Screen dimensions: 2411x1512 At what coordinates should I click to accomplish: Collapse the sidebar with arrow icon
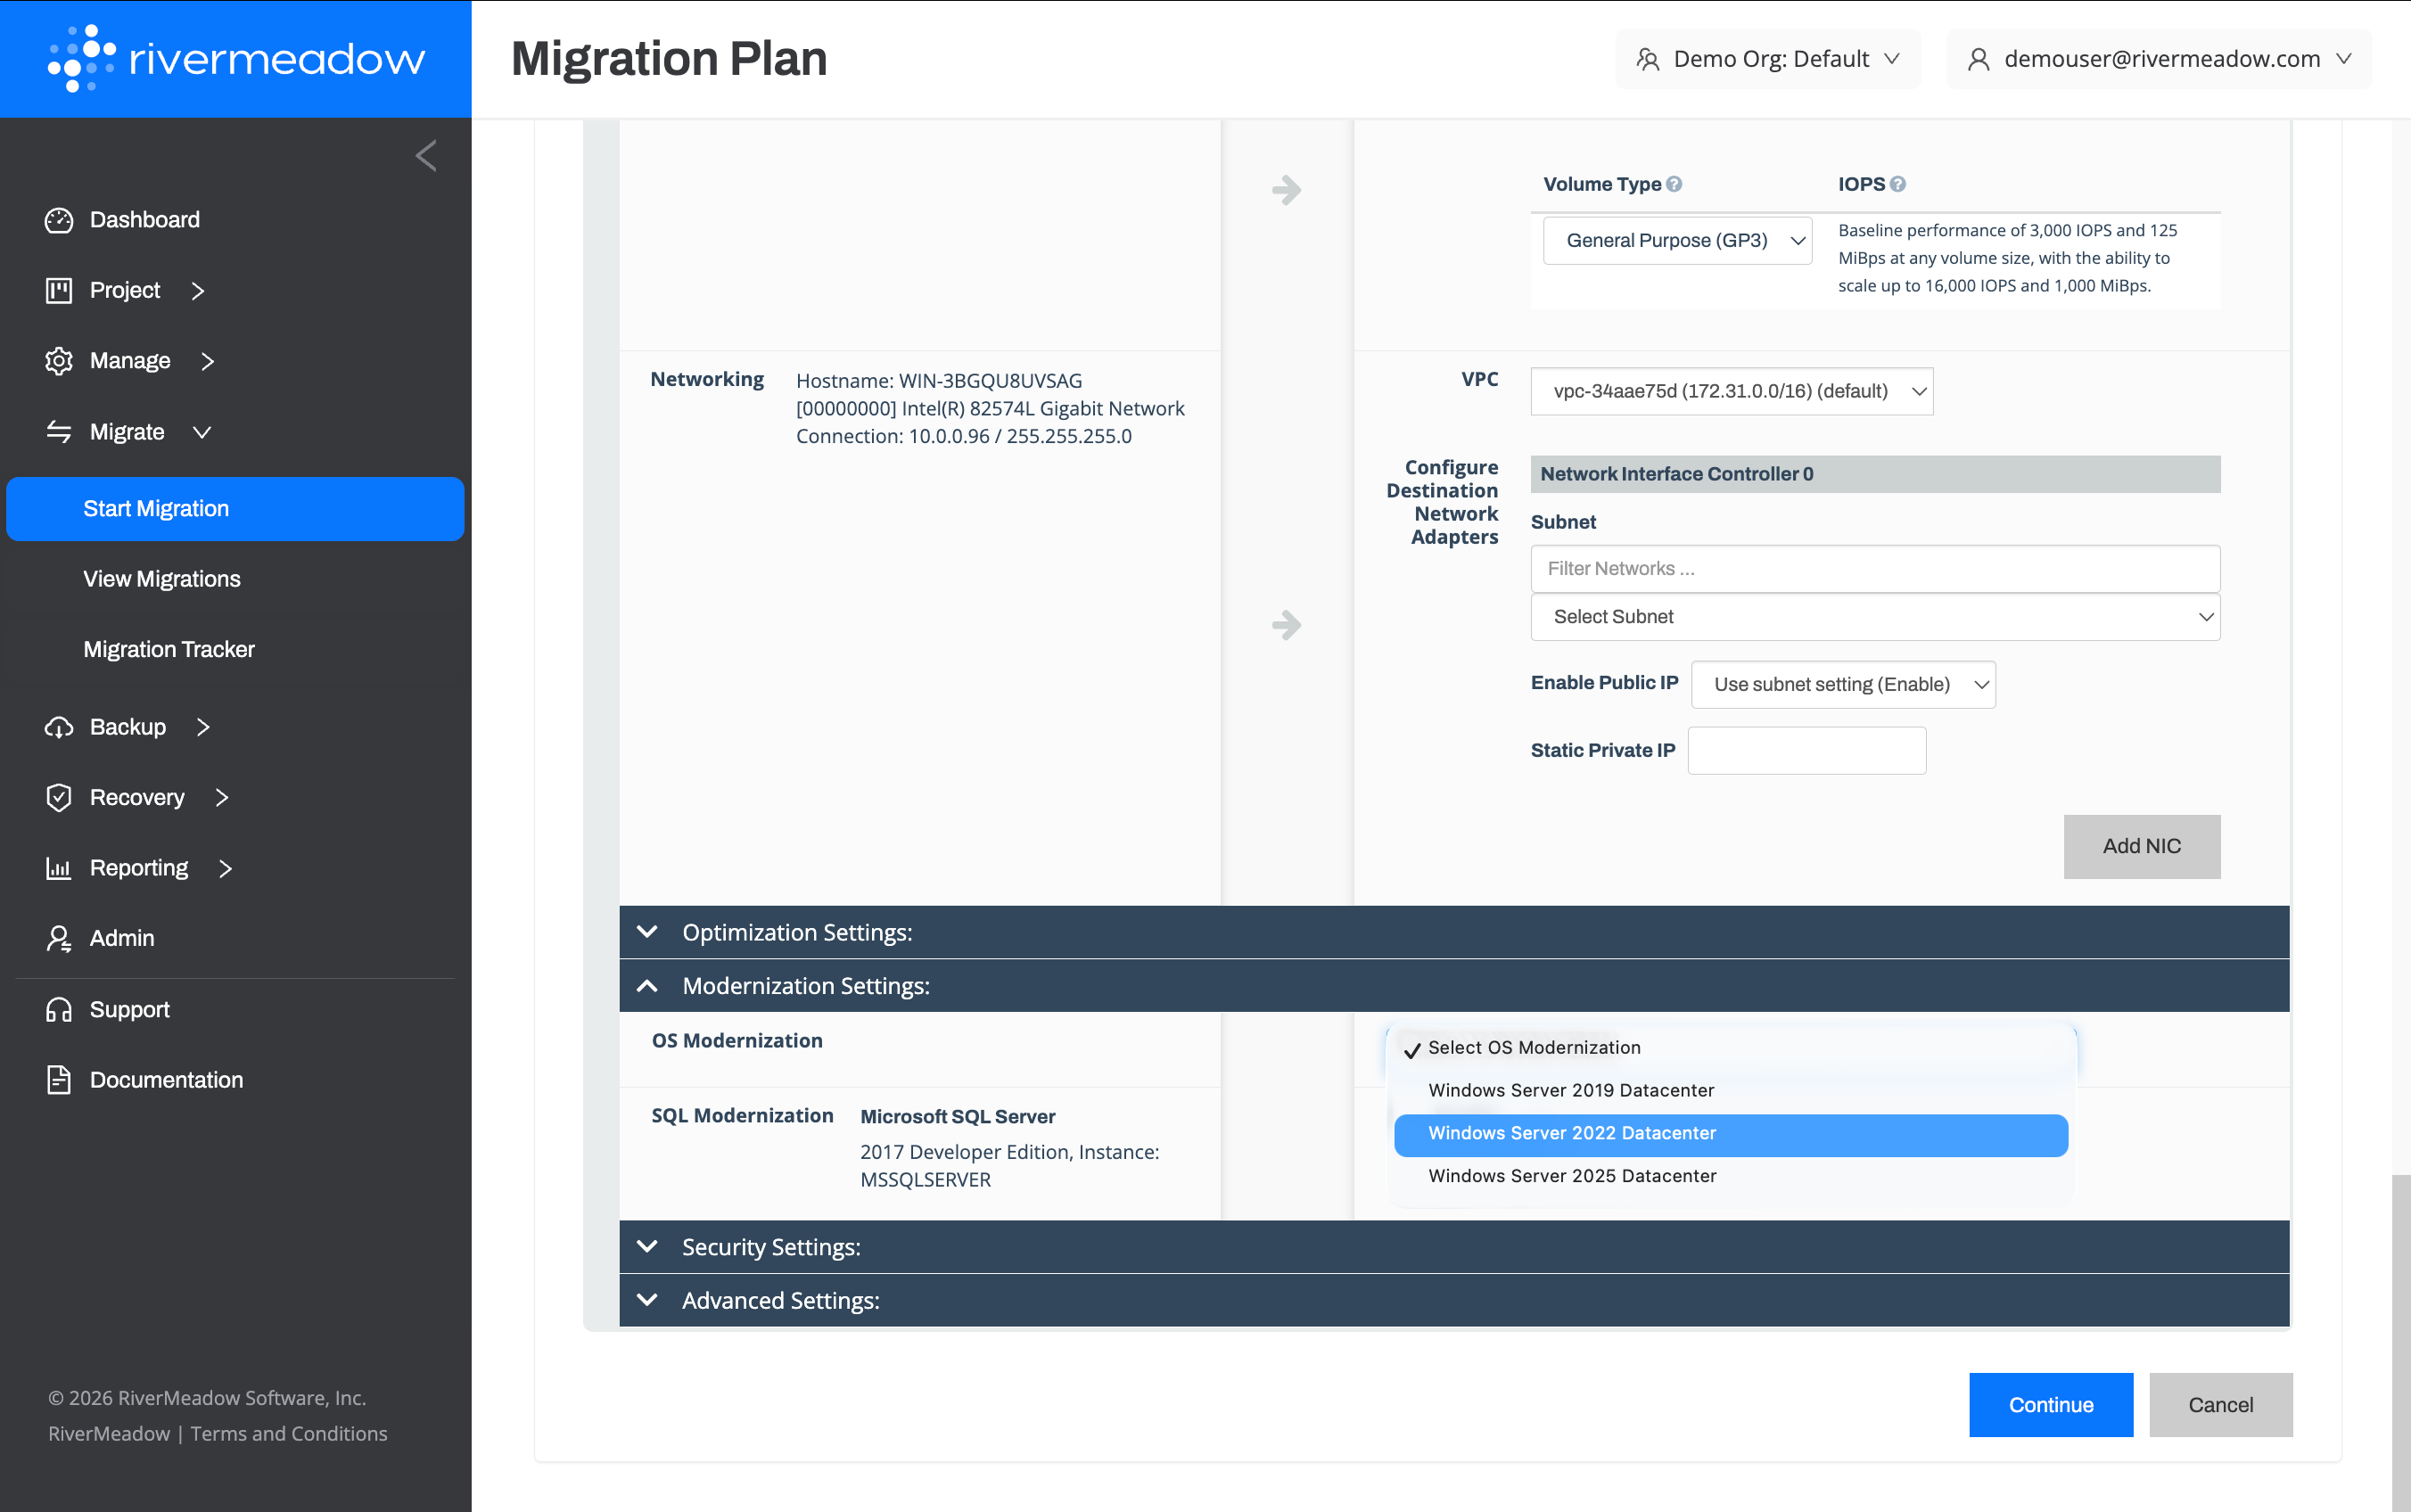coord(426,156)
